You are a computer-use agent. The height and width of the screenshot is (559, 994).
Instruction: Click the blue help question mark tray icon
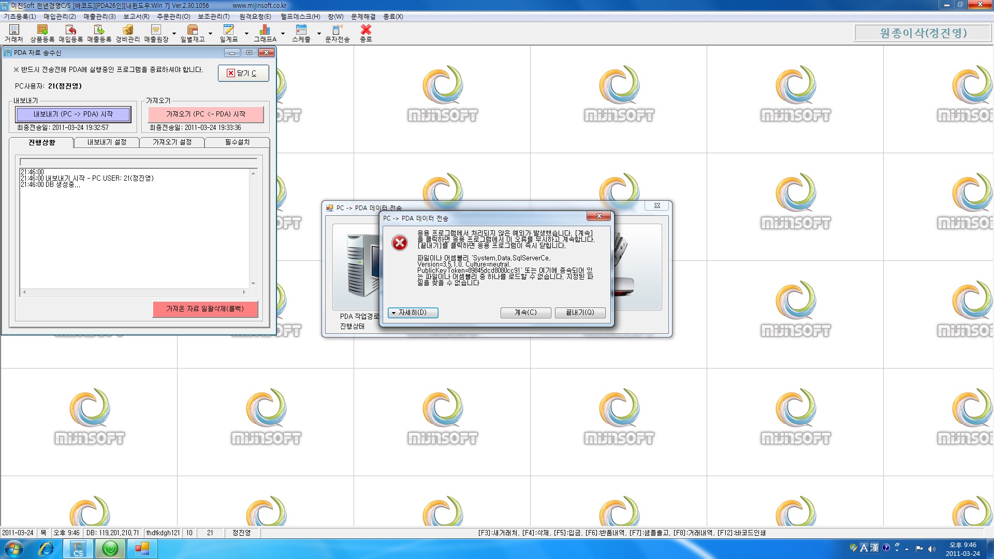tap(886, 548)
